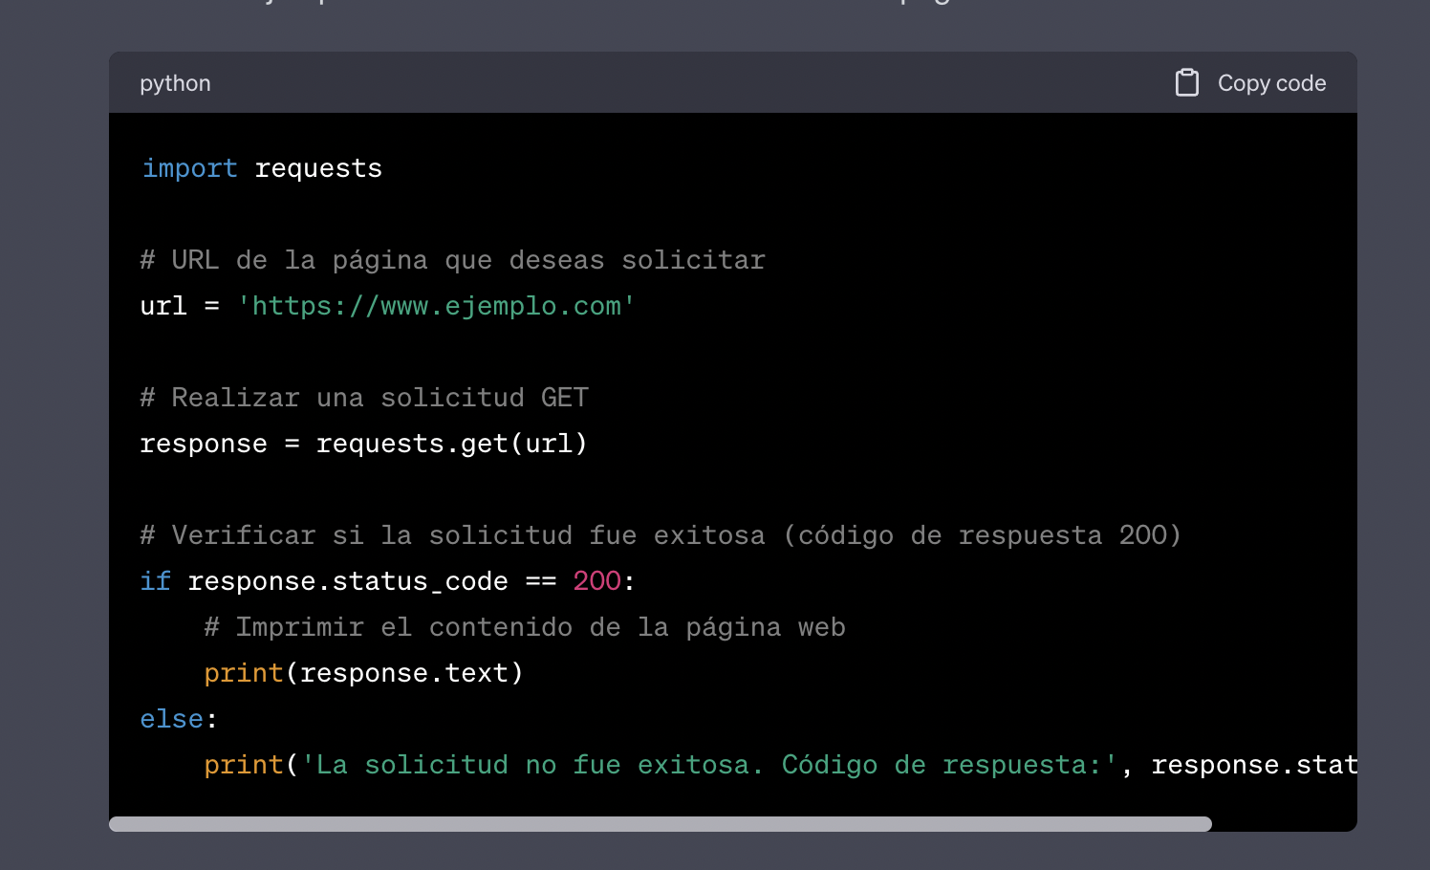Screen dimensions: 1430x870
Task: Click the response.stat truncated text at right edge
Action: [1254, 764]
